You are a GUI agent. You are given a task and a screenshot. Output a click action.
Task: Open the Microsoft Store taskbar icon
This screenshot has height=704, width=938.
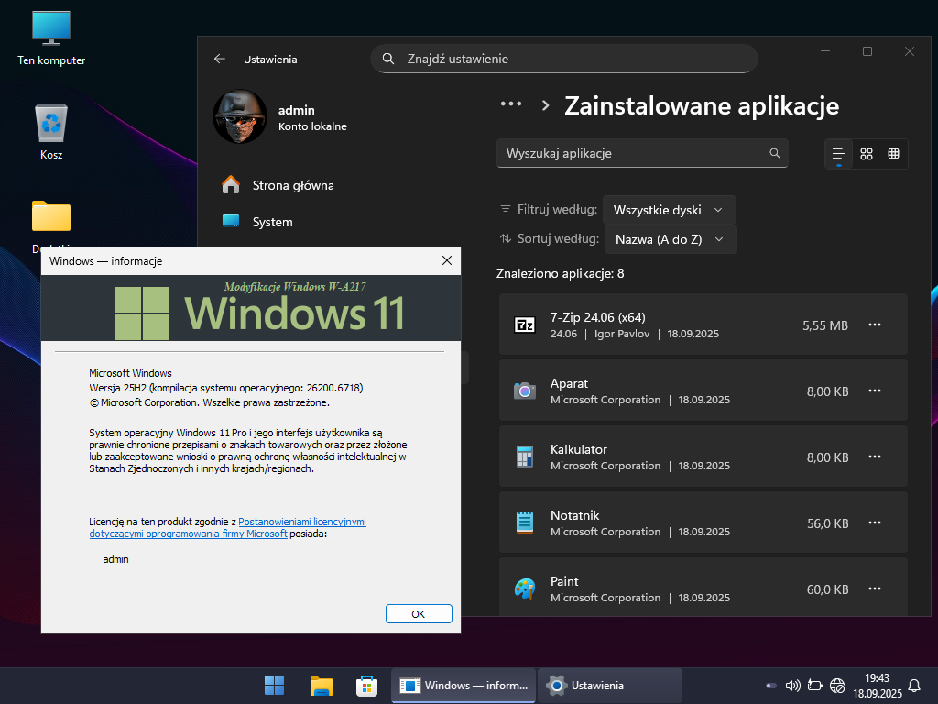367,686
